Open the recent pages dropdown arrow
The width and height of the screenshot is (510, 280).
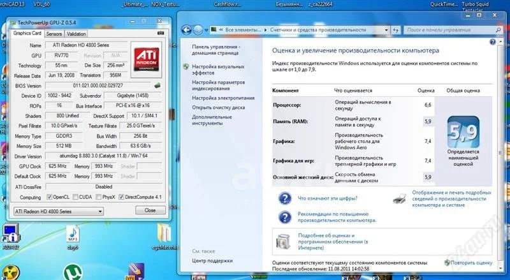tap(207, 30)
